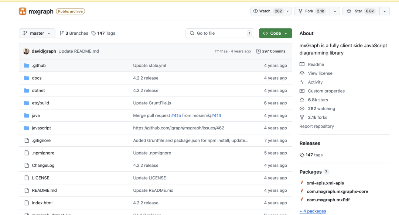Open the Activity link in About
This screenshot has width=399, height=215.
pos(311,82)
